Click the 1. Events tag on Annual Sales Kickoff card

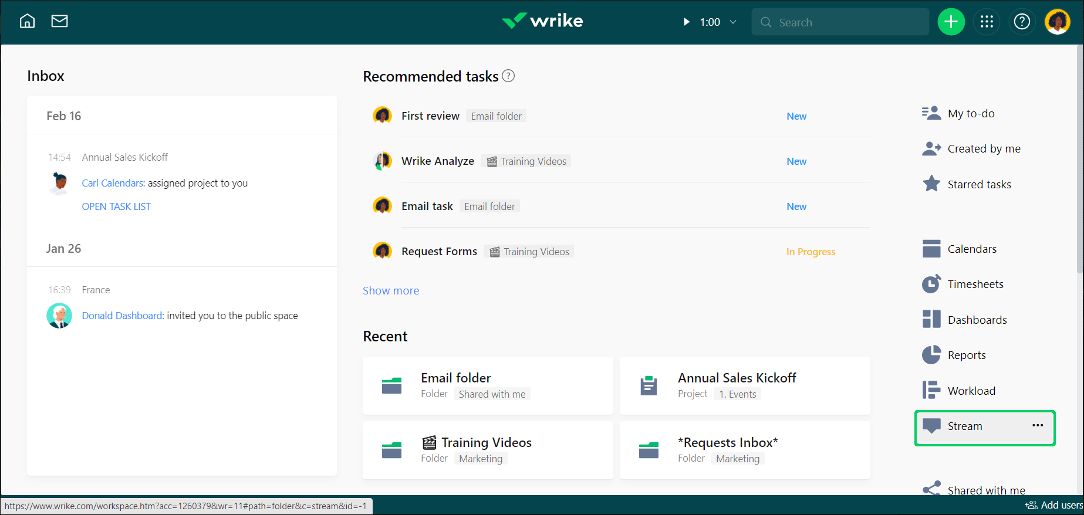click(x=738, y=394)
